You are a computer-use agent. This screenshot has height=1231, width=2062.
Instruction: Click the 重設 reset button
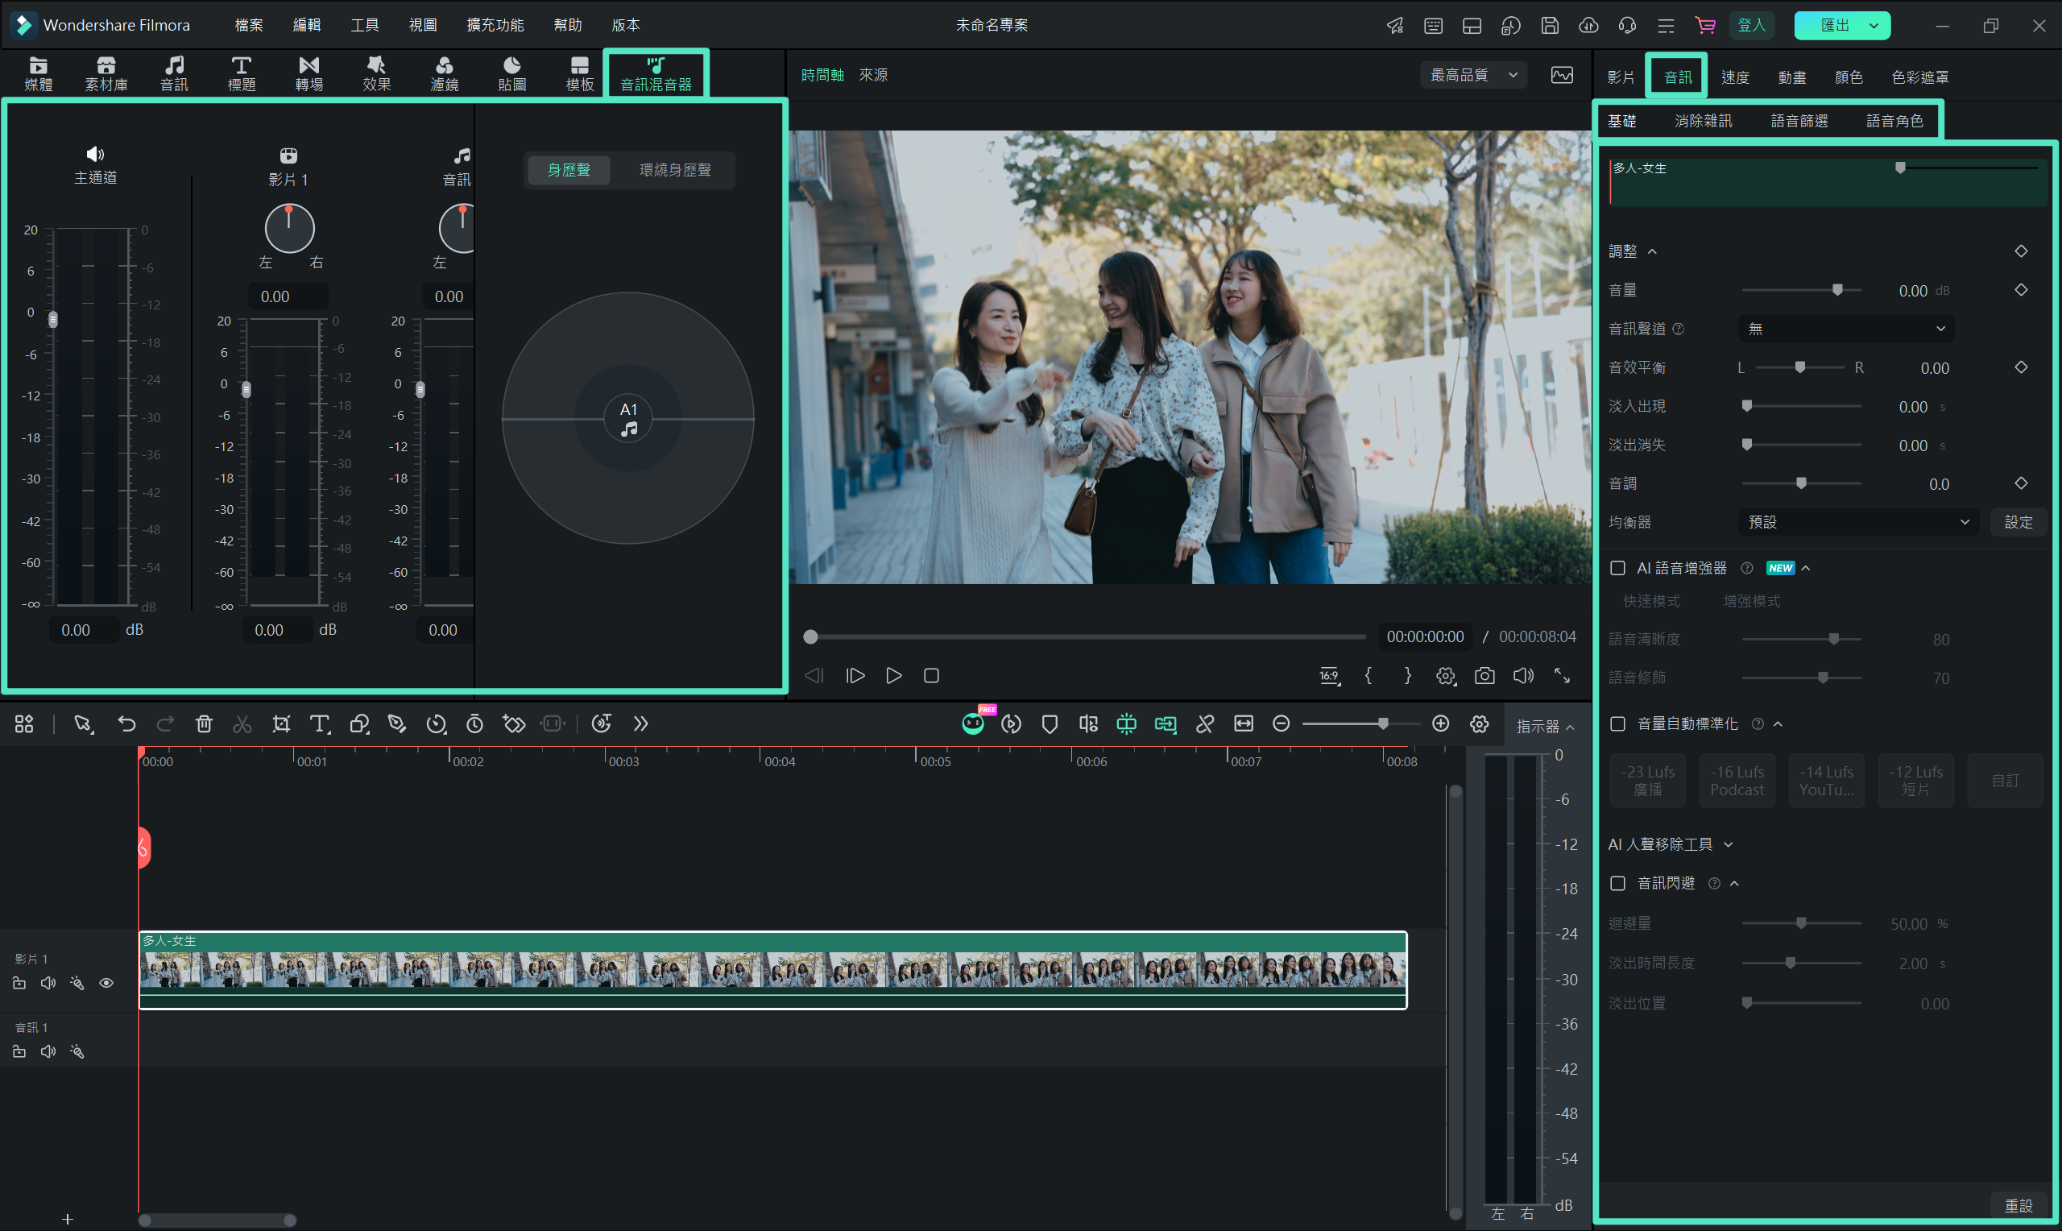[2019, 1206]
